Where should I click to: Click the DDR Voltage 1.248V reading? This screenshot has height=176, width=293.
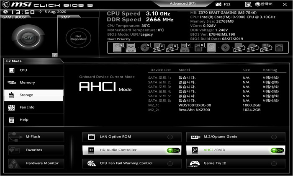(221, 30)
